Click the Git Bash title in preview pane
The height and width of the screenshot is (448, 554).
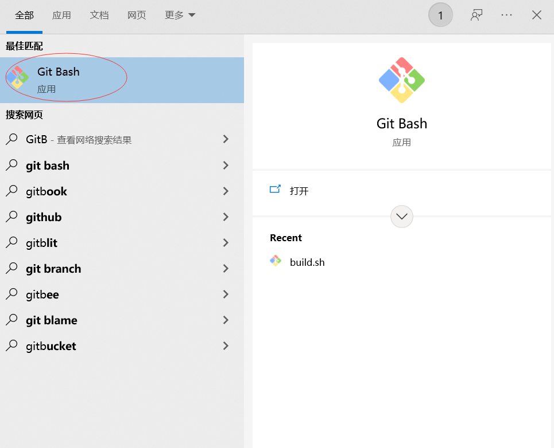point(402,124)
